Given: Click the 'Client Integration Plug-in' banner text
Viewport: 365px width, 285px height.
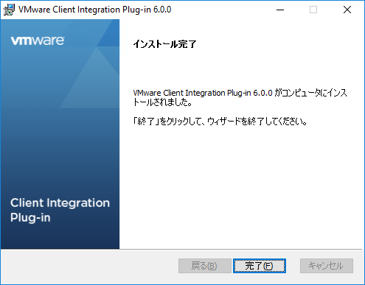Looking at the screenshot, I should [x=60, y=210].
